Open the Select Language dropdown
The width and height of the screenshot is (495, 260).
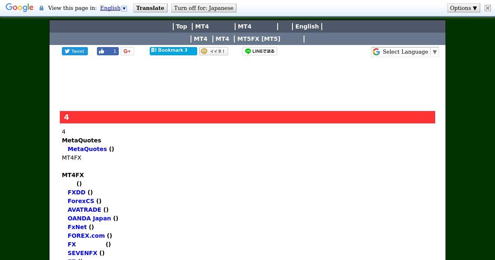tap(405, 52)
